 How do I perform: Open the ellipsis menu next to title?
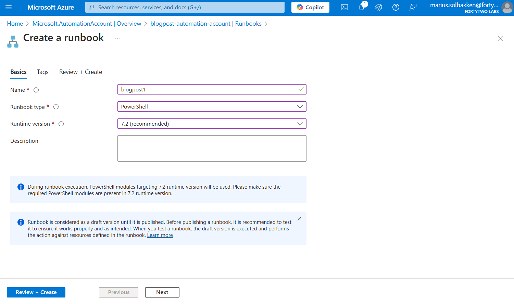(117, 38)
